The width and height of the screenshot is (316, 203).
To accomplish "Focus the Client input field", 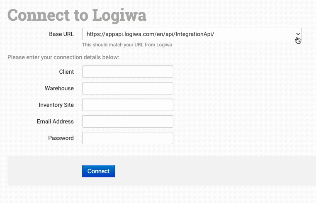I will pos(127,72).
